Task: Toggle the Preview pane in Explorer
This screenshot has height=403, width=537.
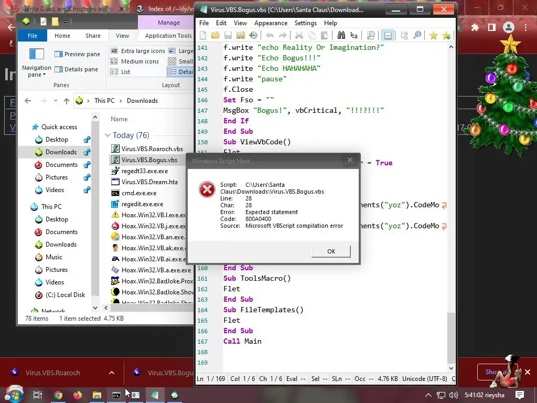Action: [x=78, y=54]
